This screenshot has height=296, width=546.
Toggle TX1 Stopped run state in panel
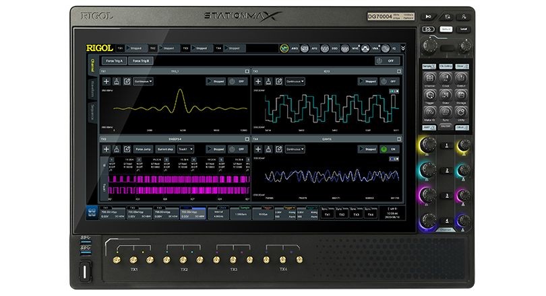[216, 81]
